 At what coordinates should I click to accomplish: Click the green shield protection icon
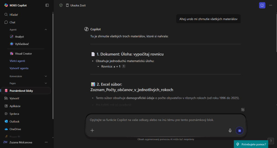tap(61, 5)
